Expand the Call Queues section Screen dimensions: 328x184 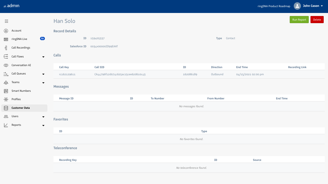pos(43,74)
